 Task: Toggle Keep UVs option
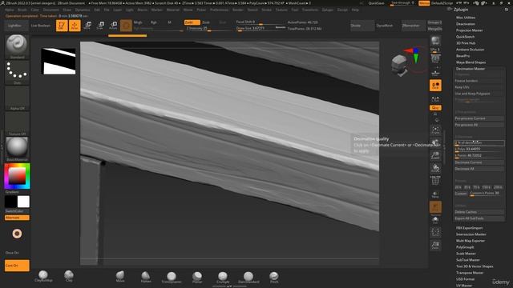point(479,87)
